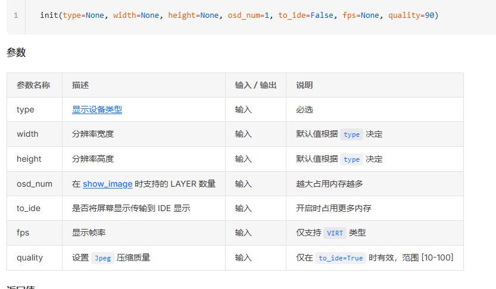This screenshot has height=289, width=496.
Task: Click the line number 1 in code block
Action: click(16, 15)
